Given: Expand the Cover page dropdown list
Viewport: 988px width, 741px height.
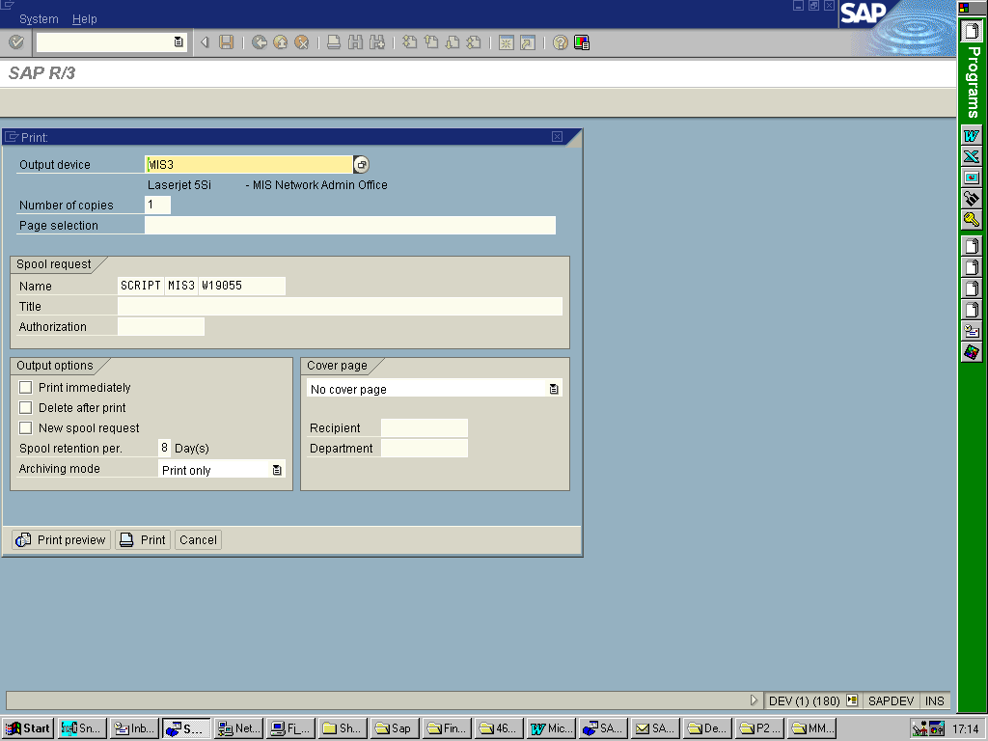Looking at the screenshot, I should pyautogui.click(x=553, y=389).
